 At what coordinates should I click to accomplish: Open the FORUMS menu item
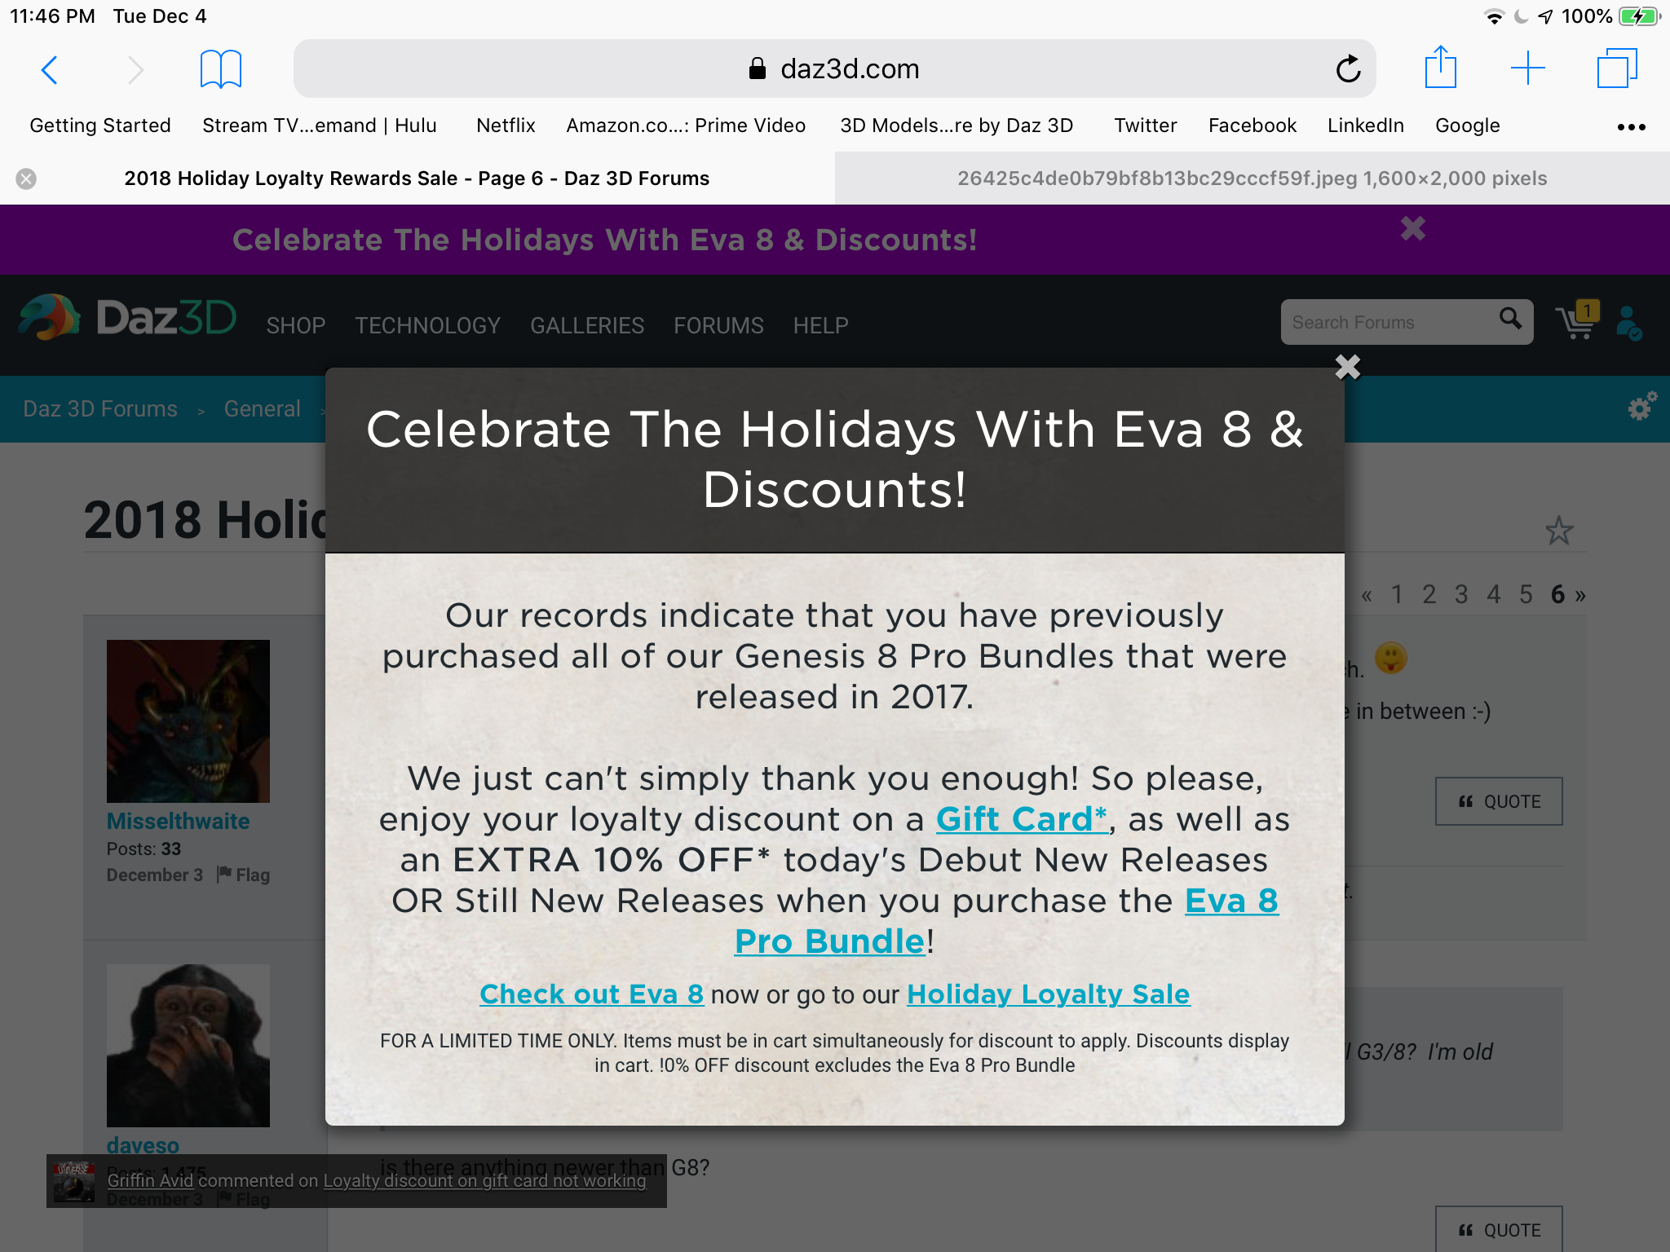point(718,325)
